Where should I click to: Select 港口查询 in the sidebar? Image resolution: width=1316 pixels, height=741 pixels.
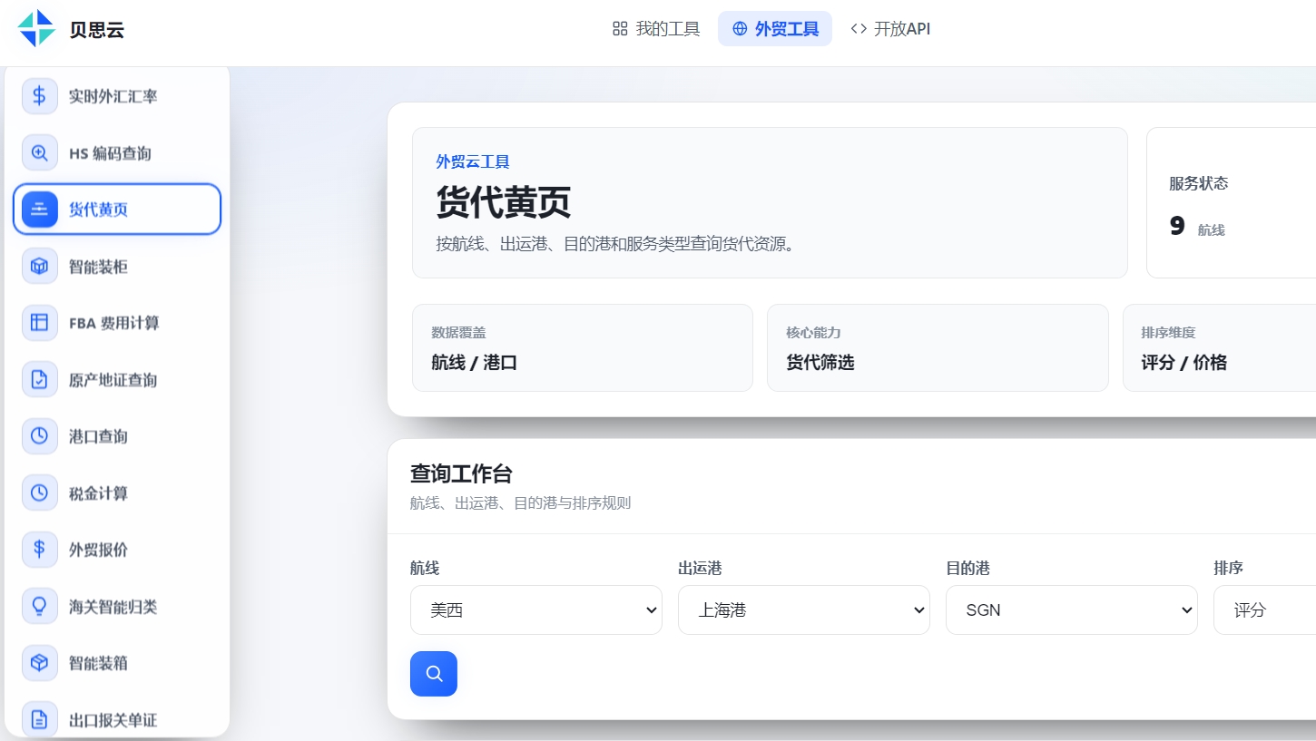[117, 436]
